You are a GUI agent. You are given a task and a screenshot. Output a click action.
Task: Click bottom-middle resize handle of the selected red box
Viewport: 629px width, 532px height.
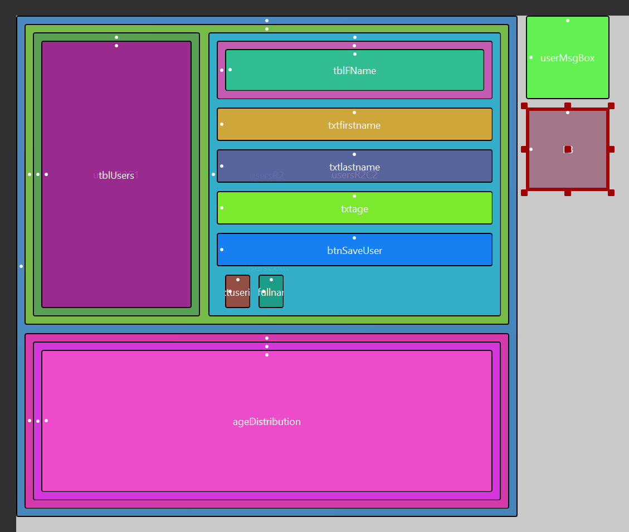point(568,193)
